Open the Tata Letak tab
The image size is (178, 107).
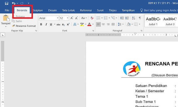68,10
